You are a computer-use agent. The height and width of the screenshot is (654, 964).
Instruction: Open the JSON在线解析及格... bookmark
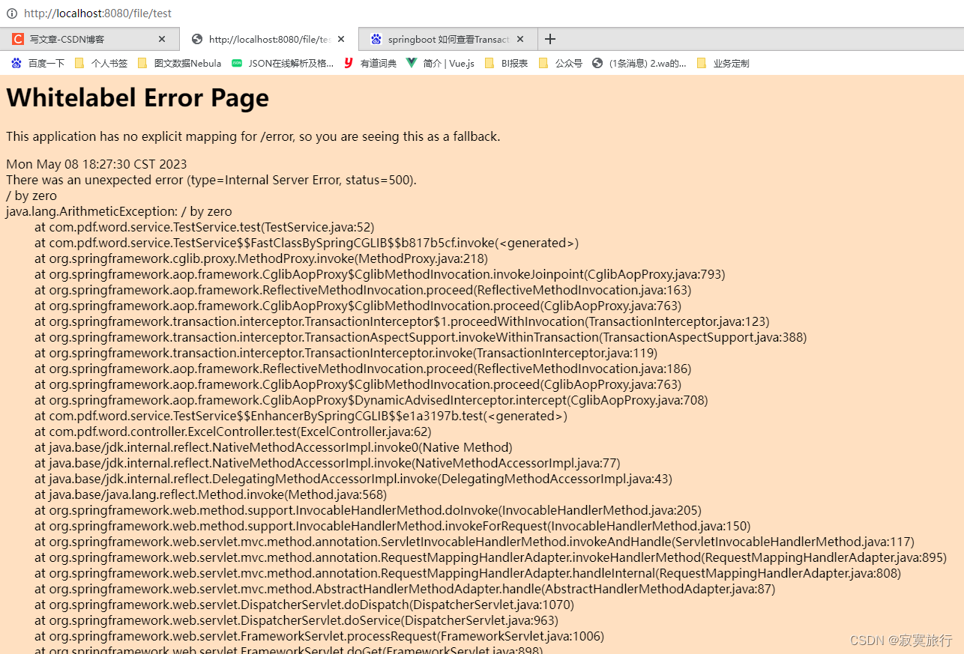coord(283,64)
